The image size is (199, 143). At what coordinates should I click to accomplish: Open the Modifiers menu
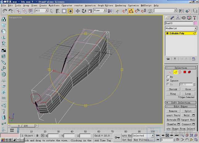(x=54, y=6)
